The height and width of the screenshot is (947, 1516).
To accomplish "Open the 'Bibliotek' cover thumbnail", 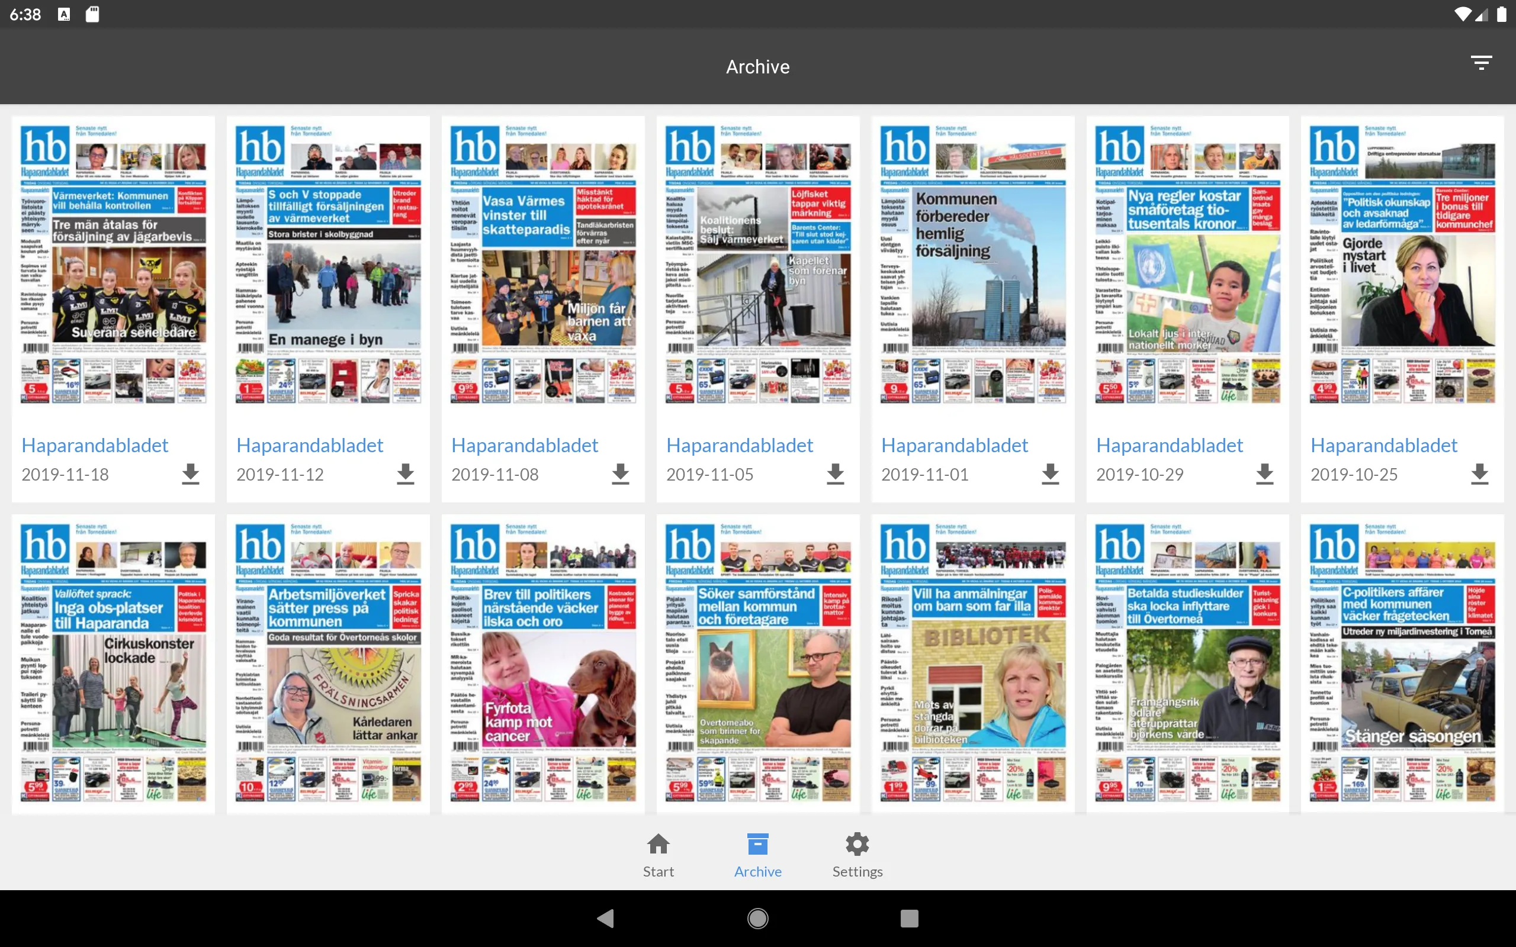I will (973, 664).
